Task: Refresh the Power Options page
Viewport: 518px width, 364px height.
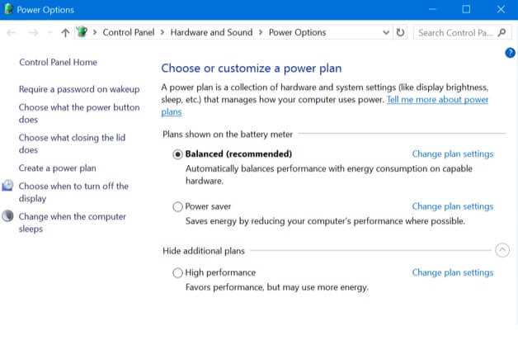Action: click(x=400, y=32)
